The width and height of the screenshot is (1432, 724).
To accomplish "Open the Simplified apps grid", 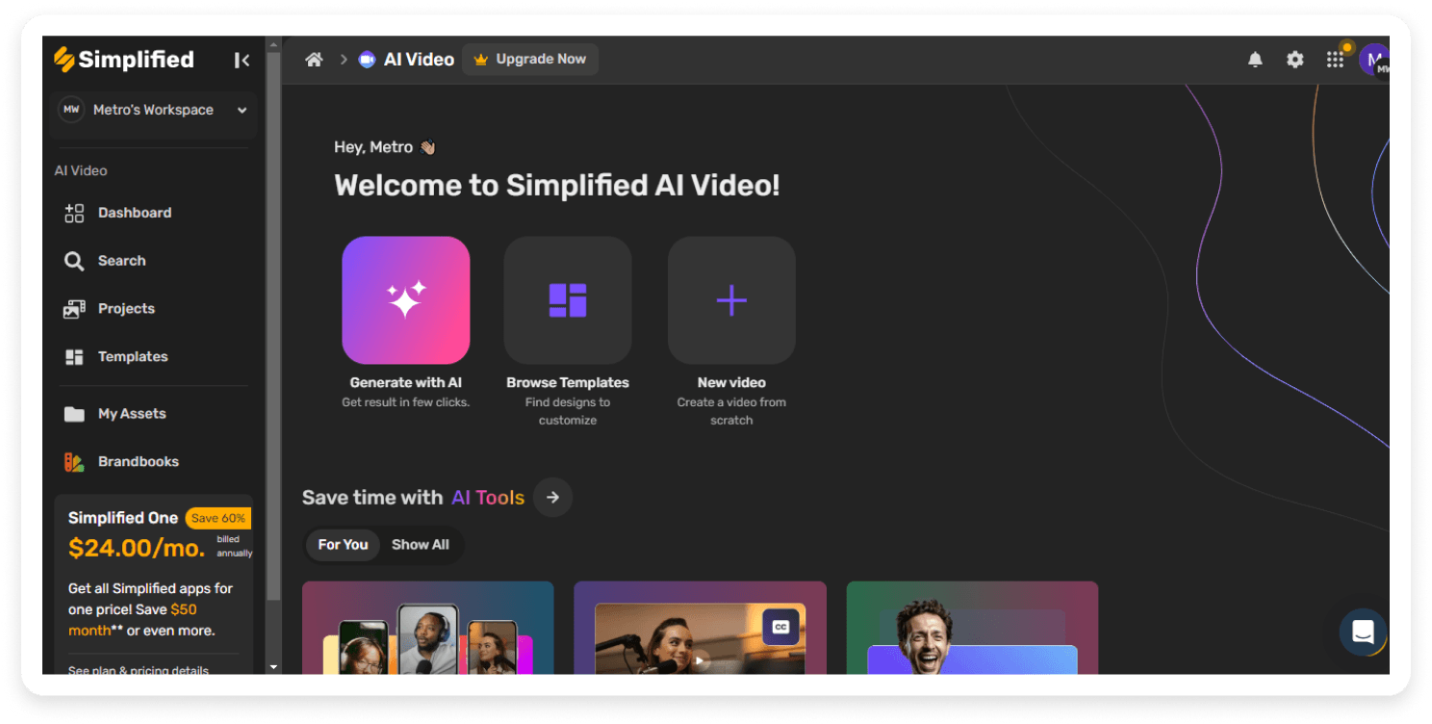I will pos(1335,59).
